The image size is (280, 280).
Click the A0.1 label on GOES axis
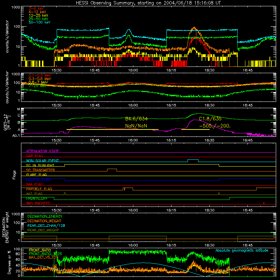pyautogui.click(x=16, y=135)
